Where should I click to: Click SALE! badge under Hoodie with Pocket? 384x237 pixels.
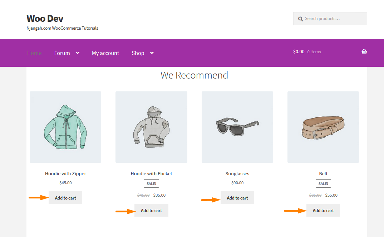[x=151, y=183]
